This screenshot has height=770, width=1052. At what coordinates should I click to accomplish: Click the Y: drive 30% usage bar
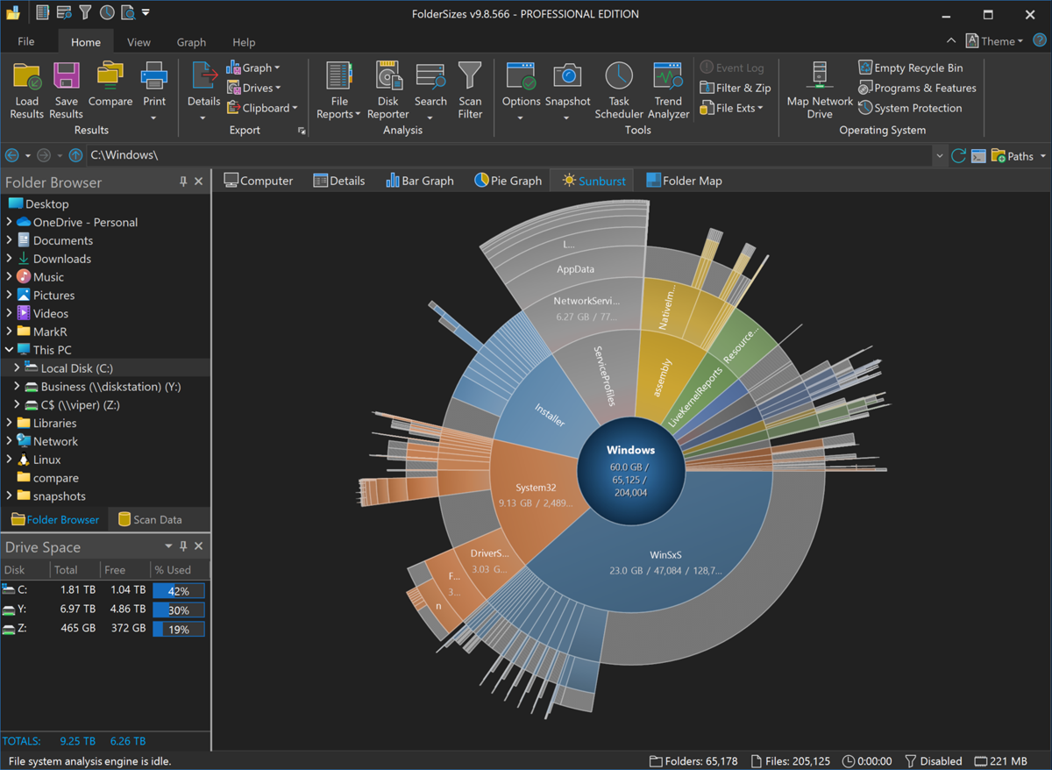179,610
